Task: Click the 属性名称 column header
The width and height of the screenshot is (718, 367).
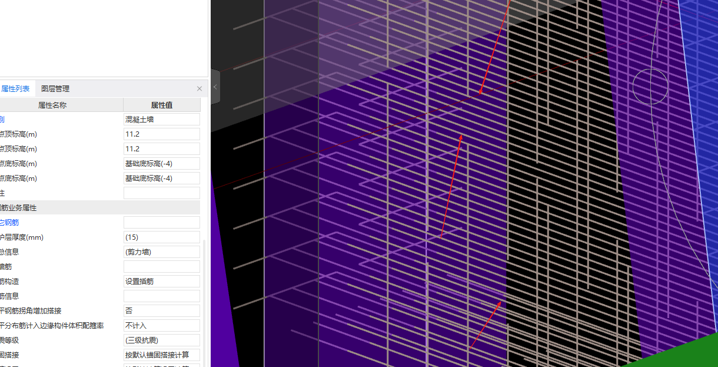Action: click(61, 105)
